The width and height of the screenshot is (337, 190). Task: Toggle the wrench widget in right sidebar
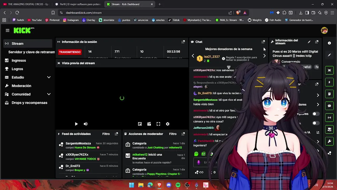(x=329, y=141)
